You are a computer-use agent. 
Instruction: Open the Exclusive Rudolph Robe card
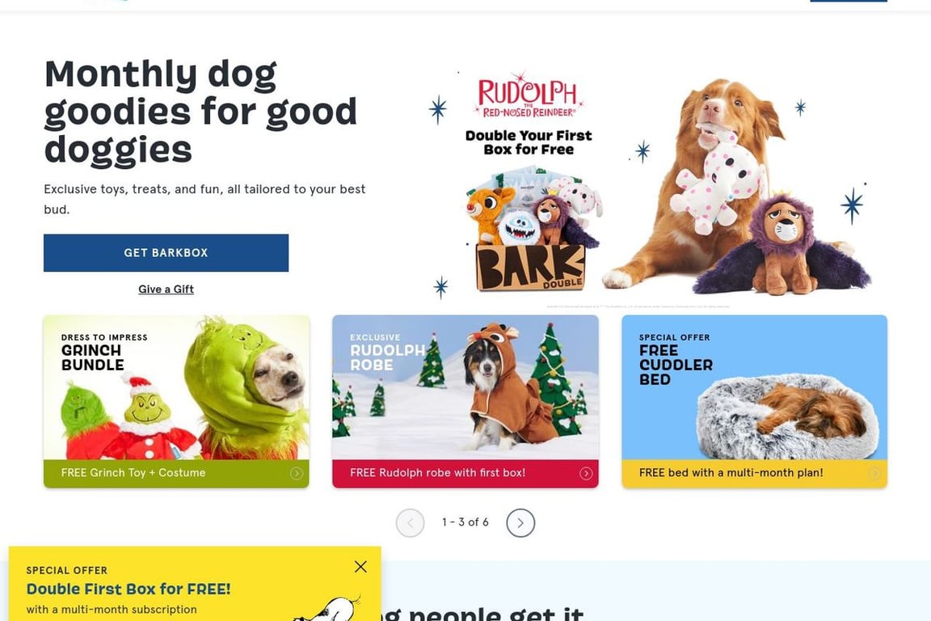(x=465, y=401)
